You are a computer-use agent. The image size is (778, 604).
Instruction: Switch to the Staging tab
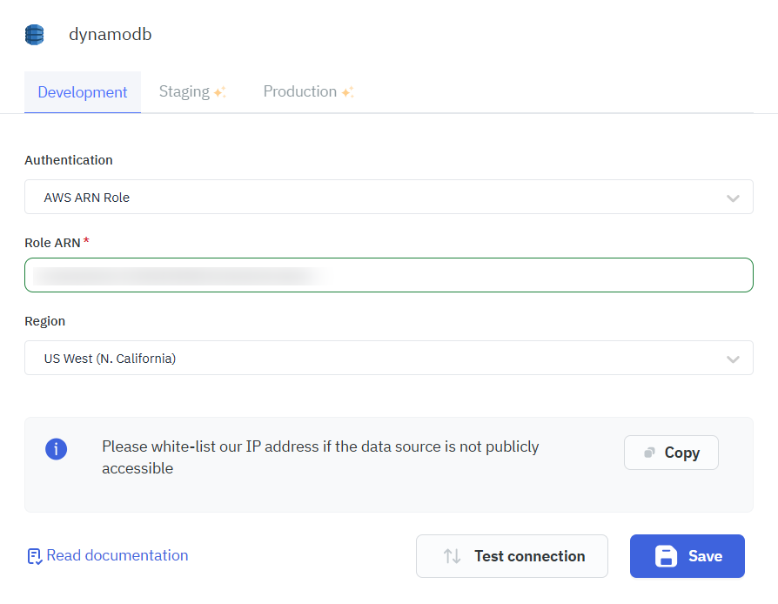[x=192, y=91]
